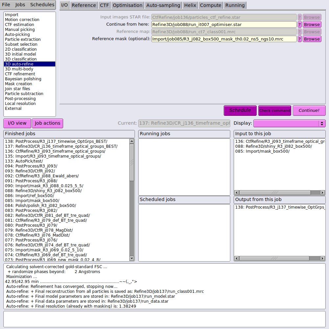Open help for the Continue from here field
This screenshot has height=329, width=329.
pyautogui.click(x=299, y=24)
